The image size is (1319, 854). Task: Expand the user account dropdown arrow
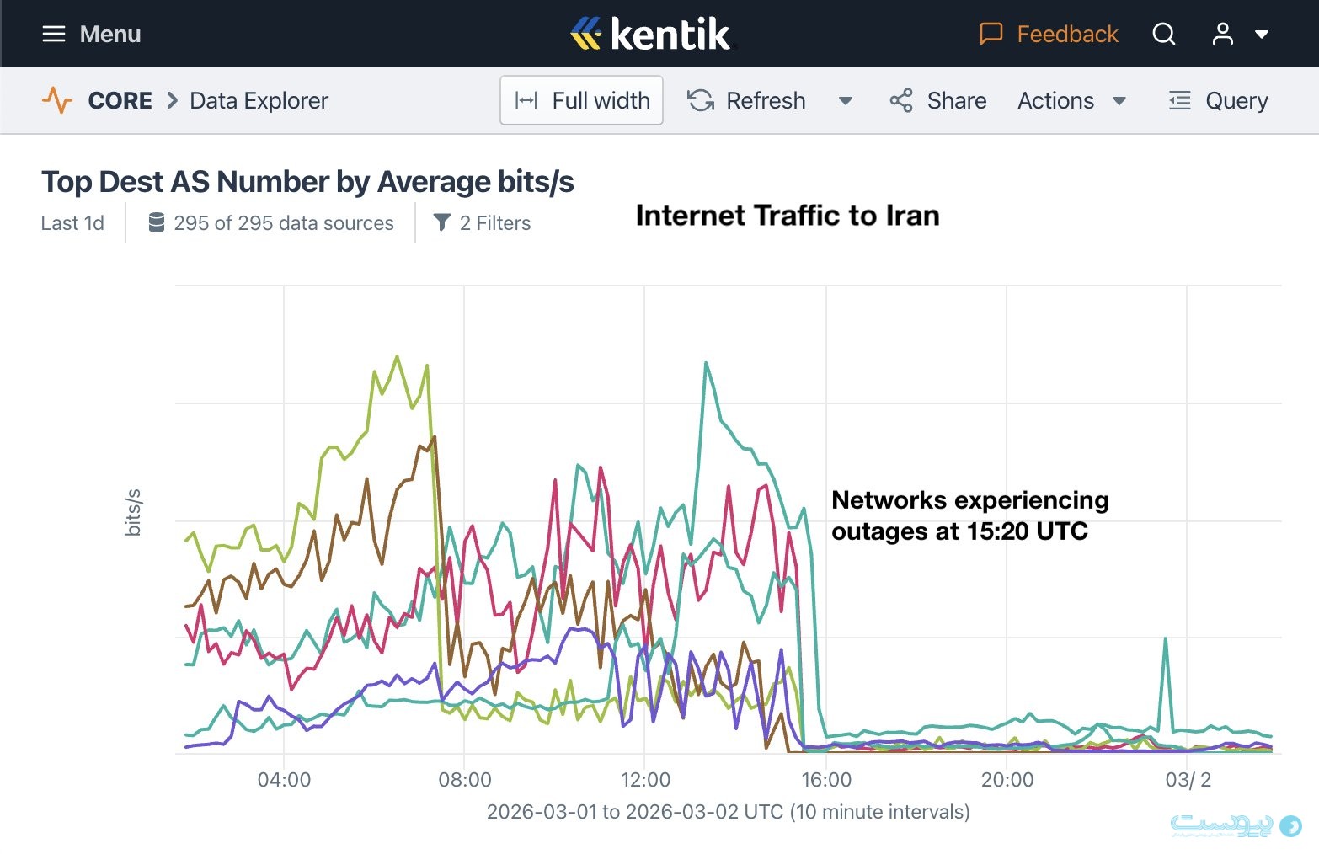[x=1262, y=35]
